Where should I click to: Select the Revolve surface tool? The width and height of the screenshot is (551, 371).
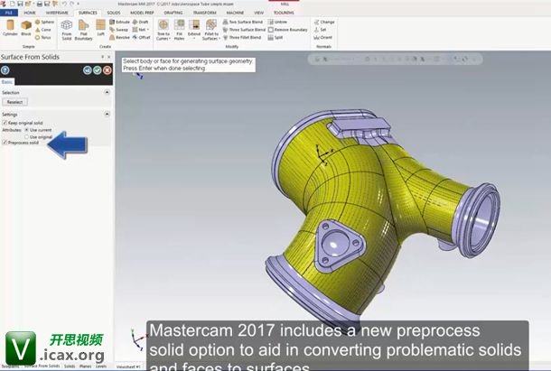click(x=119, y=37)
